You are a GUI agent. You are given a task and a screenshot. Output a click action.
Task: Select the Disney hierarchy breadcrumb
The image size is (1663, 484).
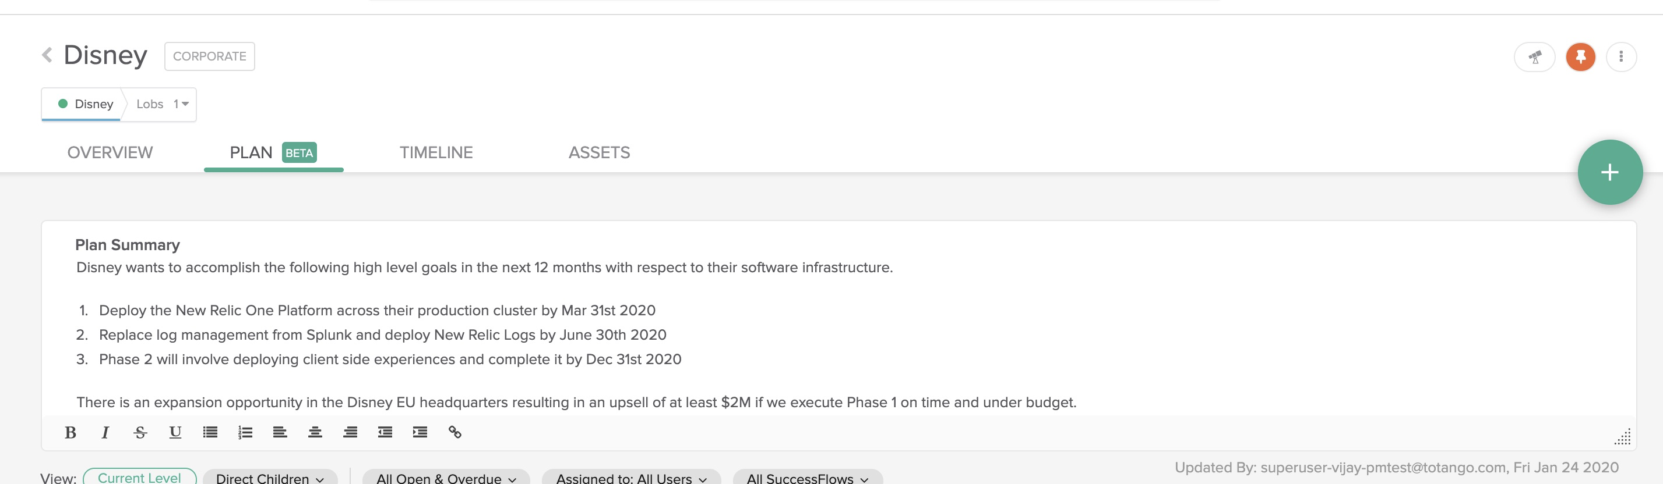[x=84, y=104]
